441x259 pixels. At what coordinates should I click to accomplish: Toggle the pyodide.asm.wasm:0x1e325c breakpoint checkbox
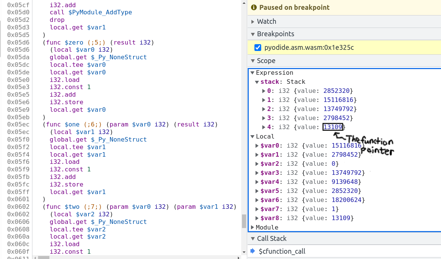(x=257, y=47)
